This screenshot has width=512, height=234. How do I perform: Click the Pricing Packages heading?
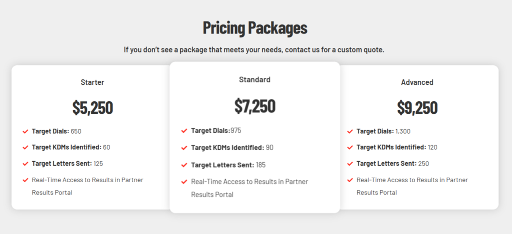point(255,28)
